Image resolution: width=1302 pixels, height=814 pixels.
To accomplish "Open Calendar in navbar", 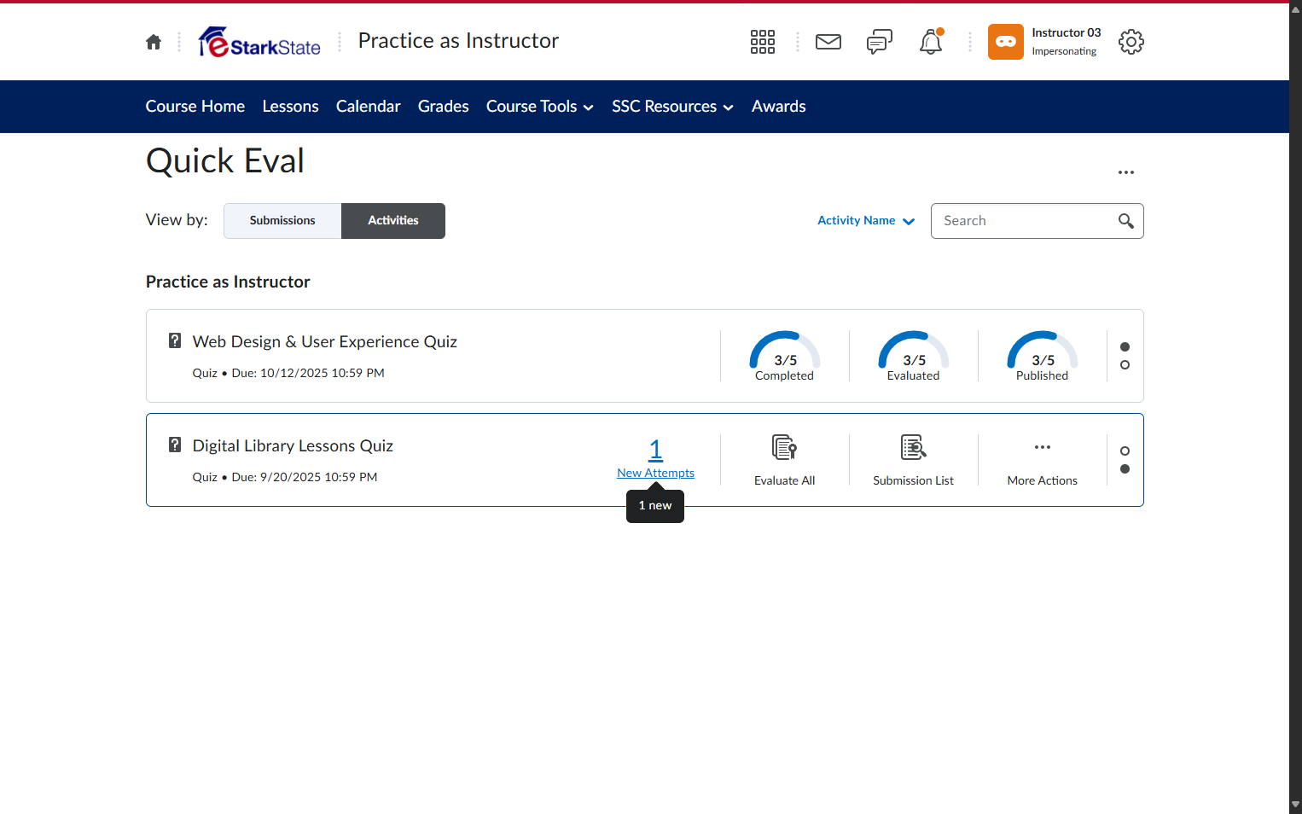I will 368,107.
